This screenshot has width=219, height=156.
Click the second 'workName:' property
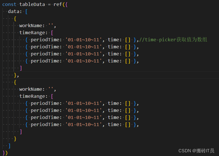[x=32, y=89]
